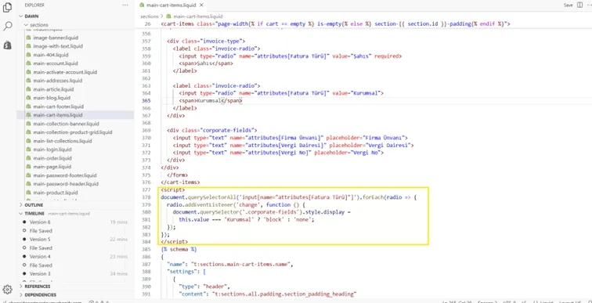The width and height of the screenshot is (592, 303).
Task: Collapse the TIMELINE panel
Action: pos(34,214)
